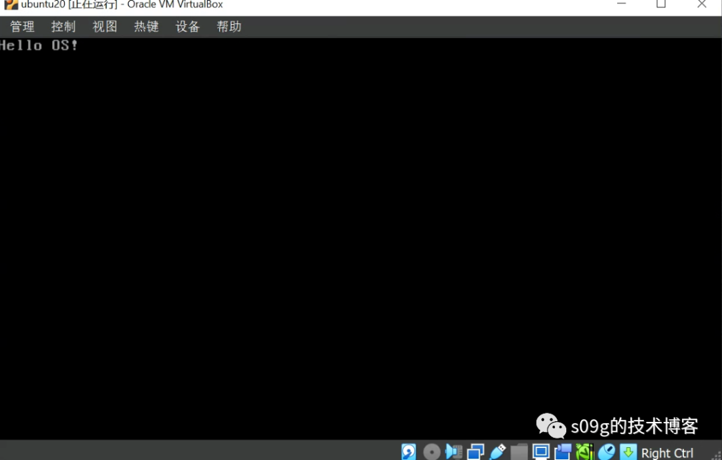This screenshot has width=722, height=460.
Task: Open the 管理 menu
Action: pyautogui.click(x=22, y=27)
